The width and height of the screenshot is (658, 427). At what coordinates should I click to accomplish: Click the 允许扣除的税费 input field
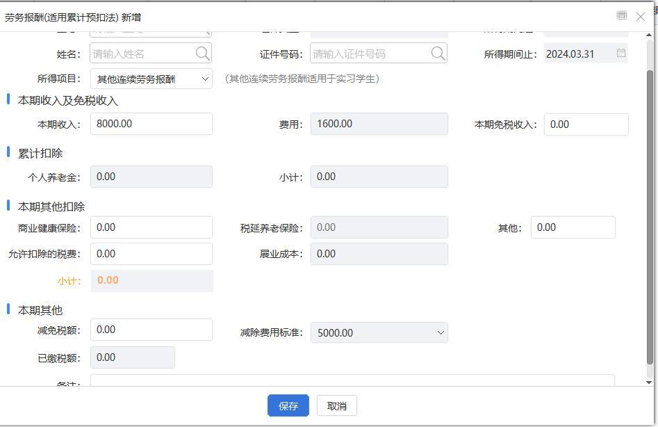tap(151, 254)
